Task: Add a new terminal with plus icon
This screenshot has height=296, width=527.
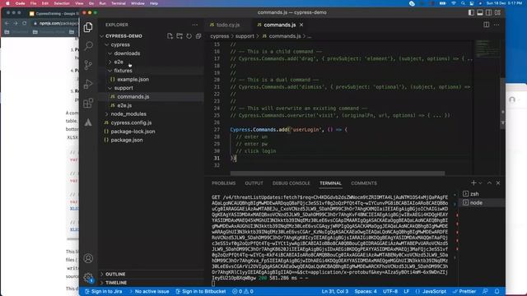Action: 473,183
